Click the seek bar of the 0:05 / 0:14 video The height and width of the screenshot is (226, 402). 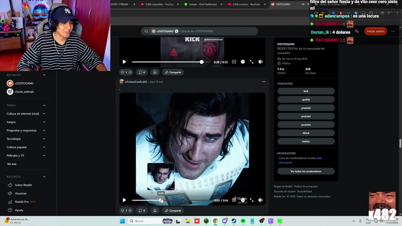(171, 200)
